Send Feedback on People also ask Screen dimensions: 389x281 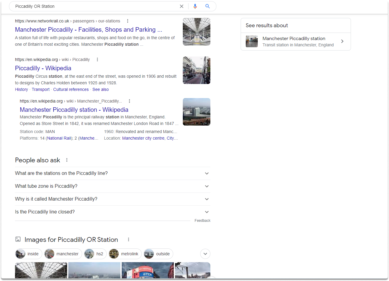(x=203, y=221)
